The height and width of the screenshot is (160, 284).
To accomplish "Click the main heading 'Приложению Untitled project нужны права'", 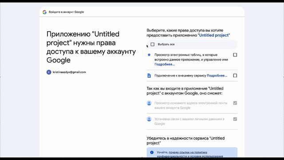I will tap(91, 47).
